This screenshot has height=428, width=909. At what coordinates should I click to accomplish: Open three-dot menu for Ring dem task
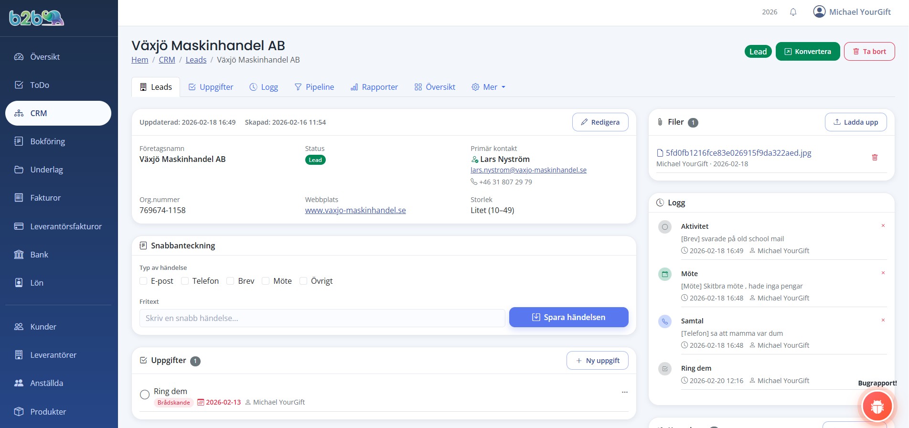point(624,392)
